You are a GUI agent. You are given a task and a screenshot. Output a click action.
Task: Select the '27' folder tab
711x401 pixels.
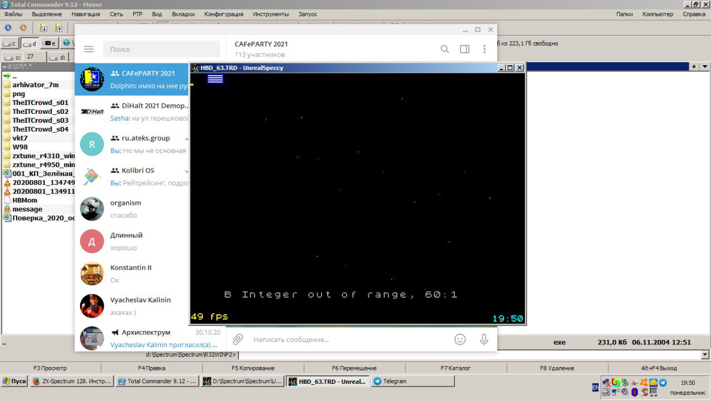pyautogui.click(x=35, y=57)
